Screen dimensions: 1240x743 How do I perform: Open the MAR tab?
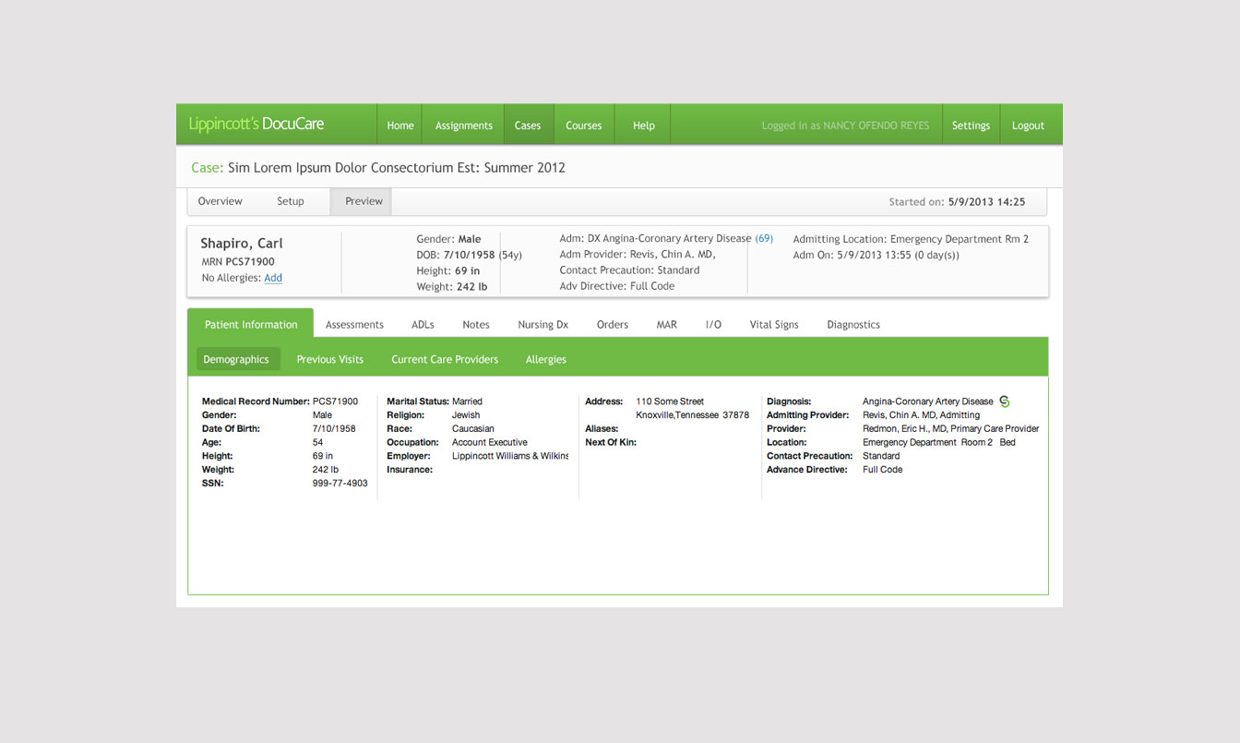[x=666, y=324]
